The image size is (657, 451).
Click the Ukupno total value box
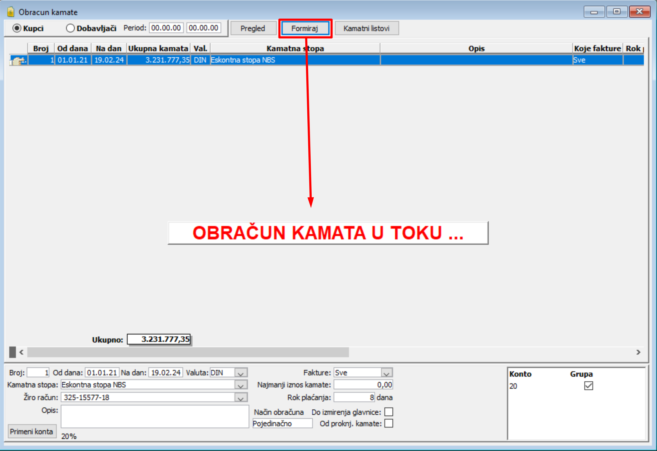pos(159,339)
